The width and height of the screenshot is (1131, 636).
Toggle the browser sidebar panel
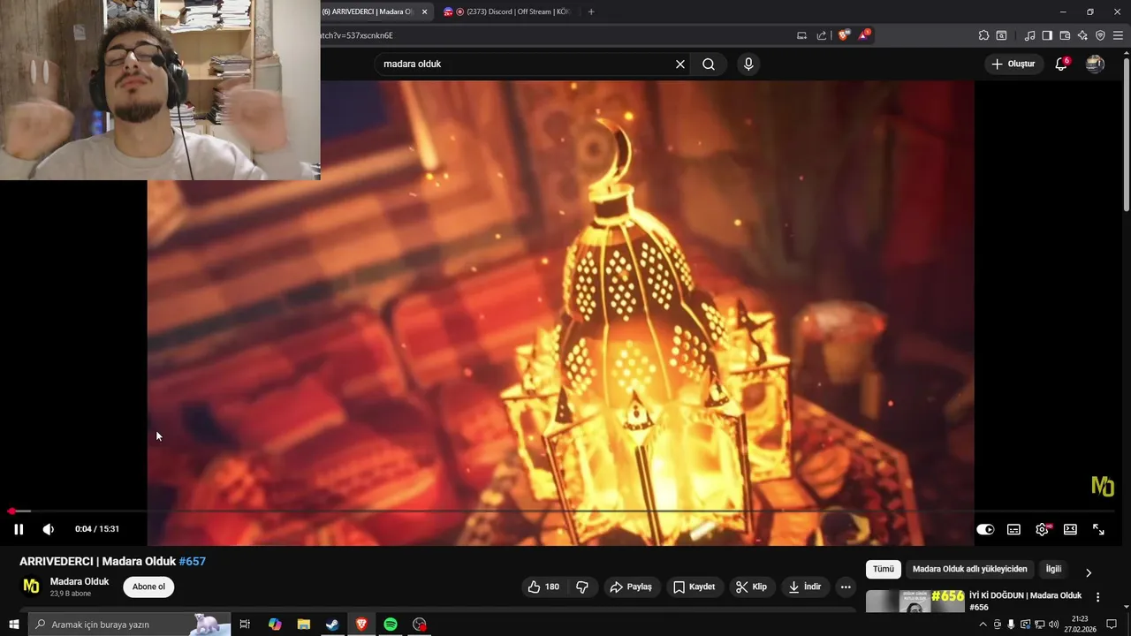(1047, 35)
